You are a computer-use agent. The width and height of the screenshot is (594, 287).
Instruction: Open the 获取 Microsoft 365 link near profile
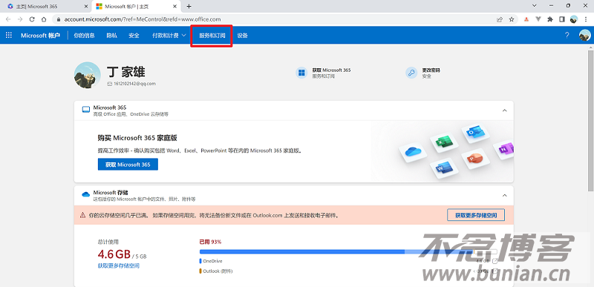pos(331,70)
